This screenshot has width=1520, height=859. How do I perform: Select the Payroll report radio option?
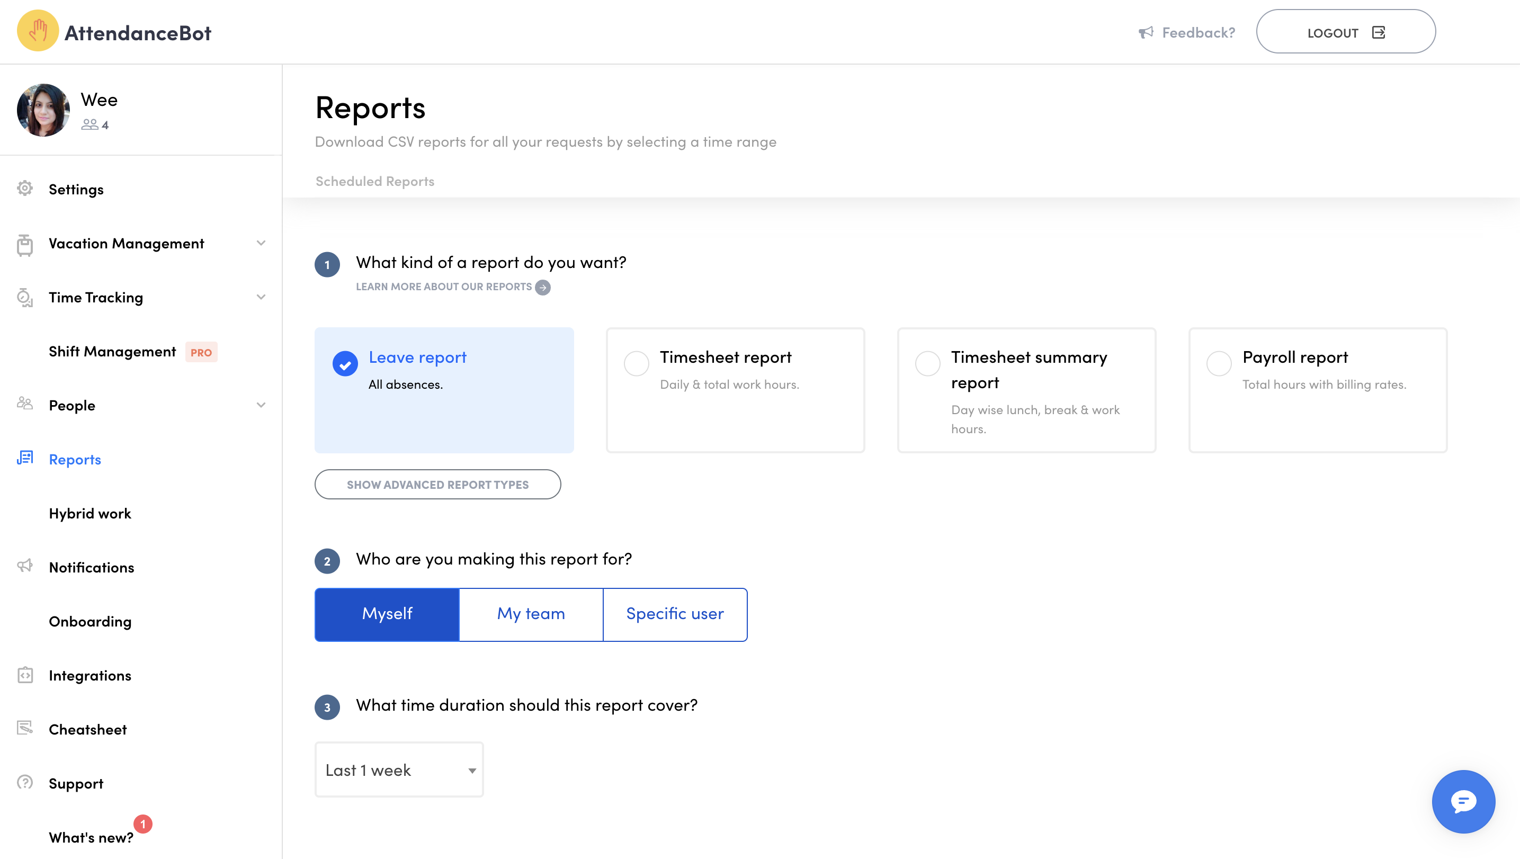tap(1219, 363)
